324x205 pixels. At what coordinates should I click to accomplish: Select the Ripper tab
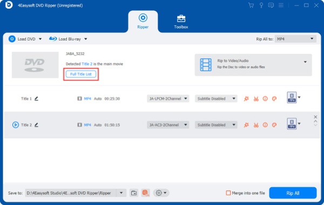(143, 21)
